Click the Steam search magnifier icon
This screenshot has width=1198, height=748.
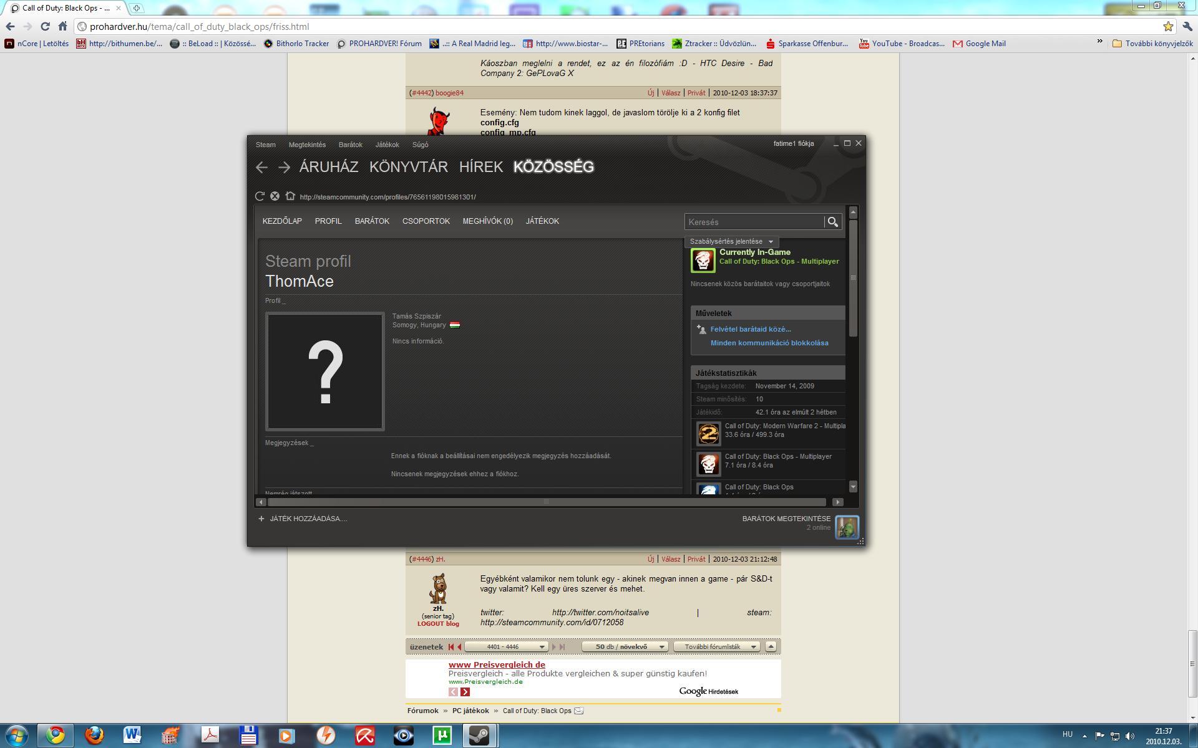pyautogui.click(x=832, y=222)
